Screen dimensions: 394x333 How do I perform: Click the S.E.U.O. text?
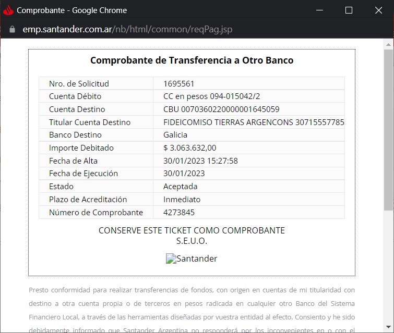click(x=192, y=241)
